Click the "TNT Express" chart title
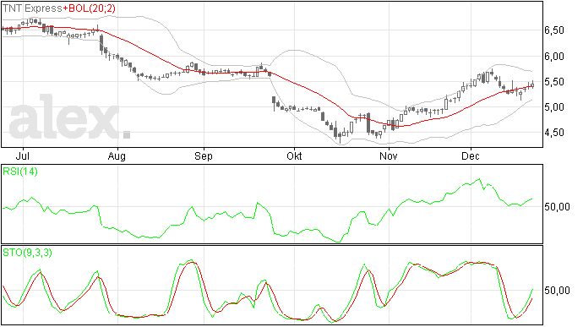583x327 pixels. coord(32,8)
